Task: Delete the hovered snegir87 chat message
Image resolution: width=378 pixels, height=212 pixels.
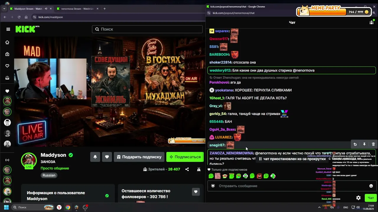Action: tap(373, 144)
